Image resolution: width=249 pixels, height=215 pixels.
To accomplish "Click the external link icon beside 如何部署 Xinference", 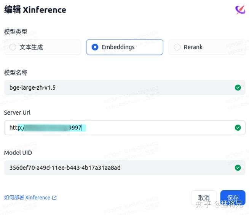I will tap(54, 198).
